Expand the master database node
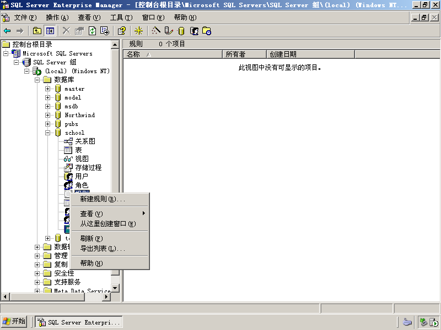Image resolution: width=441 pixels, height=330 pixels. [x=47, y=89]
